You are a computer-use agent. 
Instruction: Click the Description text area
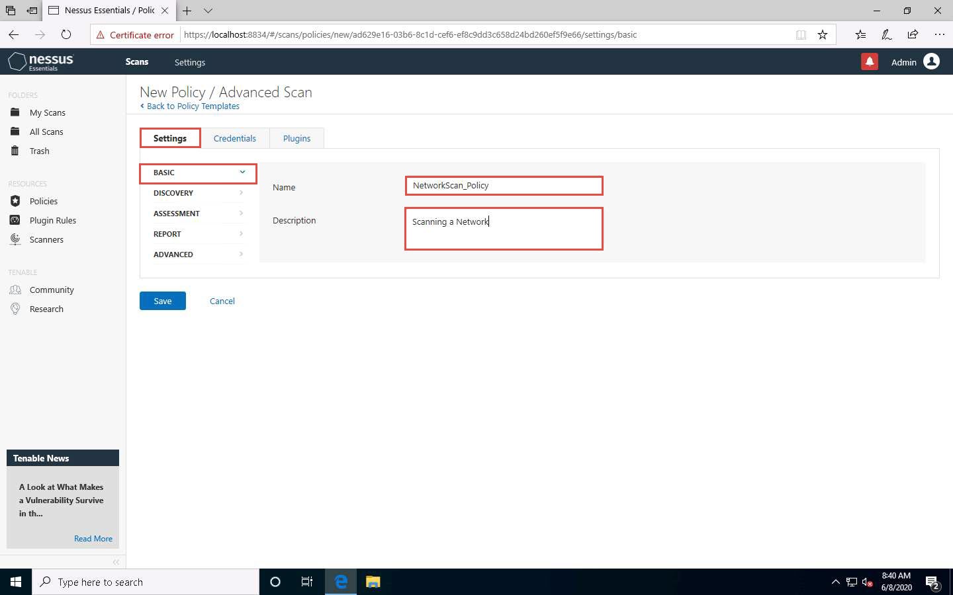(504, 229)
